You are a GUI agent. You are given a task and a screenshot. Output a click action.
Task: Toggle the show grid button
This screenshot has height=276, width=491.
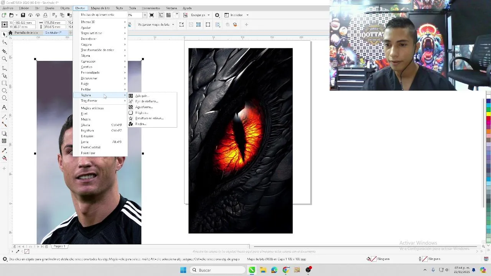click(168, 15)
